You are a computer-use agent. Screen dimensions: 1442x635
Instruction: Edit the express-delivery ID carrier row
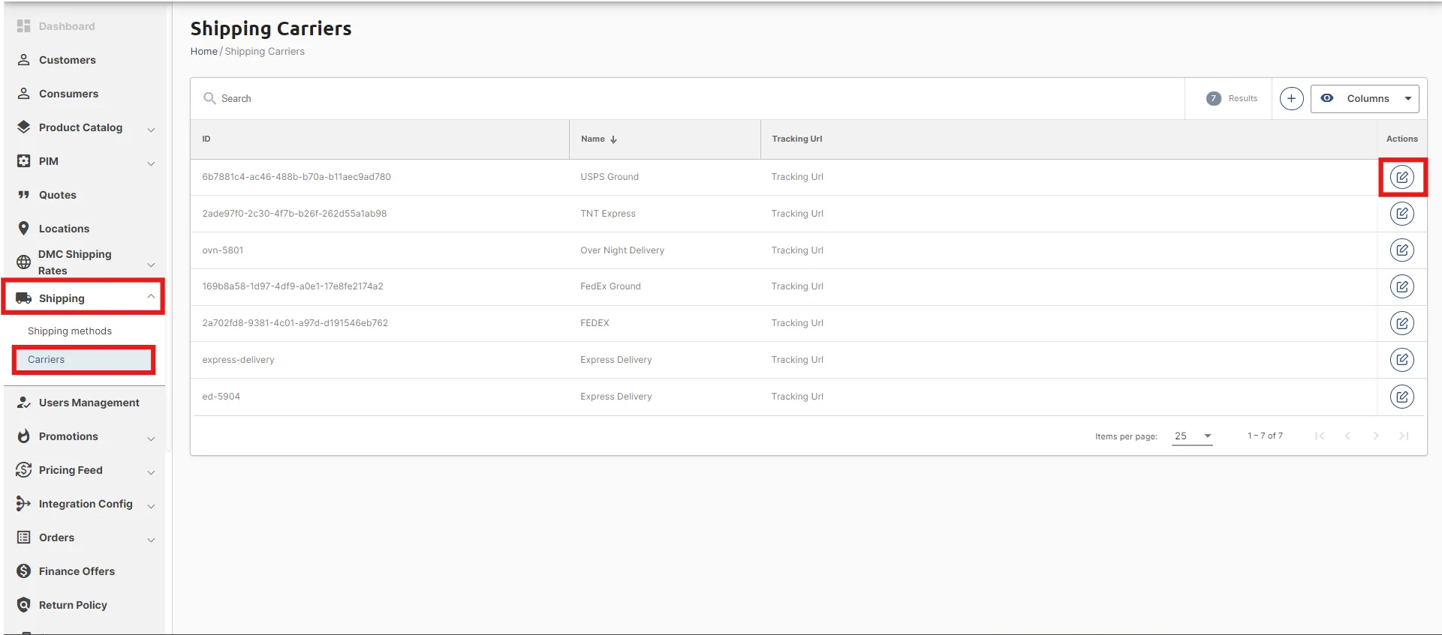(1401, 360)
